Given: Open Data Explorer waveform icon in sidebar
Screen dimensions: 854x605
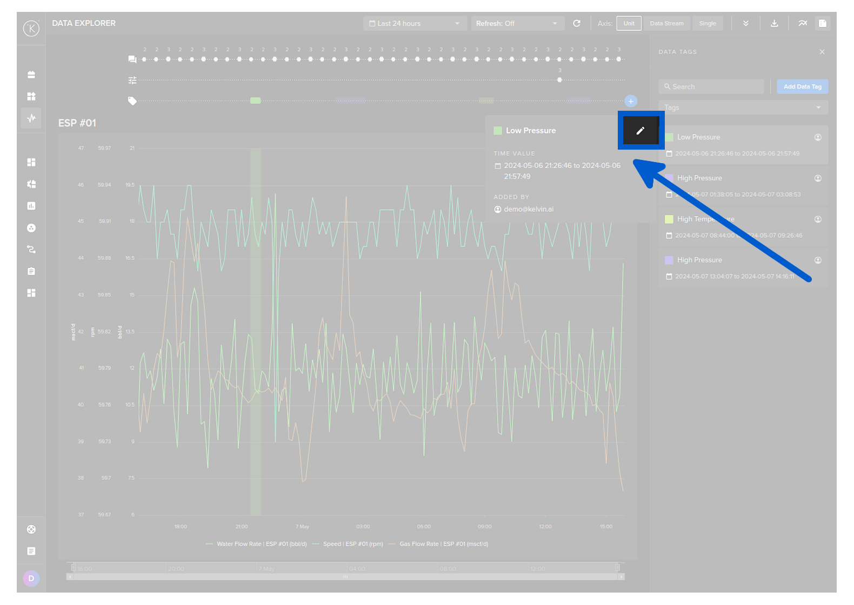Looking at the screenshot, I should coord(31,118).
